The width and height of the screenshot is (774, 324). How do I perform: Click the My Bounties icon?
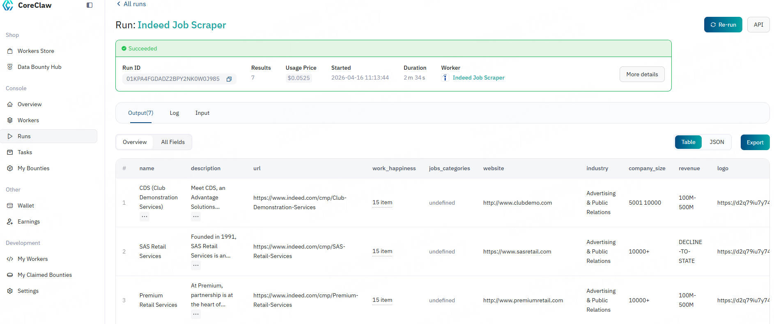point(10,168)
